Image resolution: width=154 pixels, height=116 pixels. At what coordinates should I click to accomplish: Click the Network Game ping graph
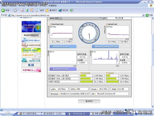pos(105,57)
